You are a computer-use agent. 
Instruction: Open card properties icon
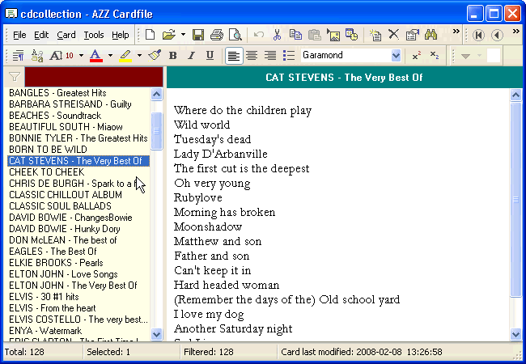412,35
